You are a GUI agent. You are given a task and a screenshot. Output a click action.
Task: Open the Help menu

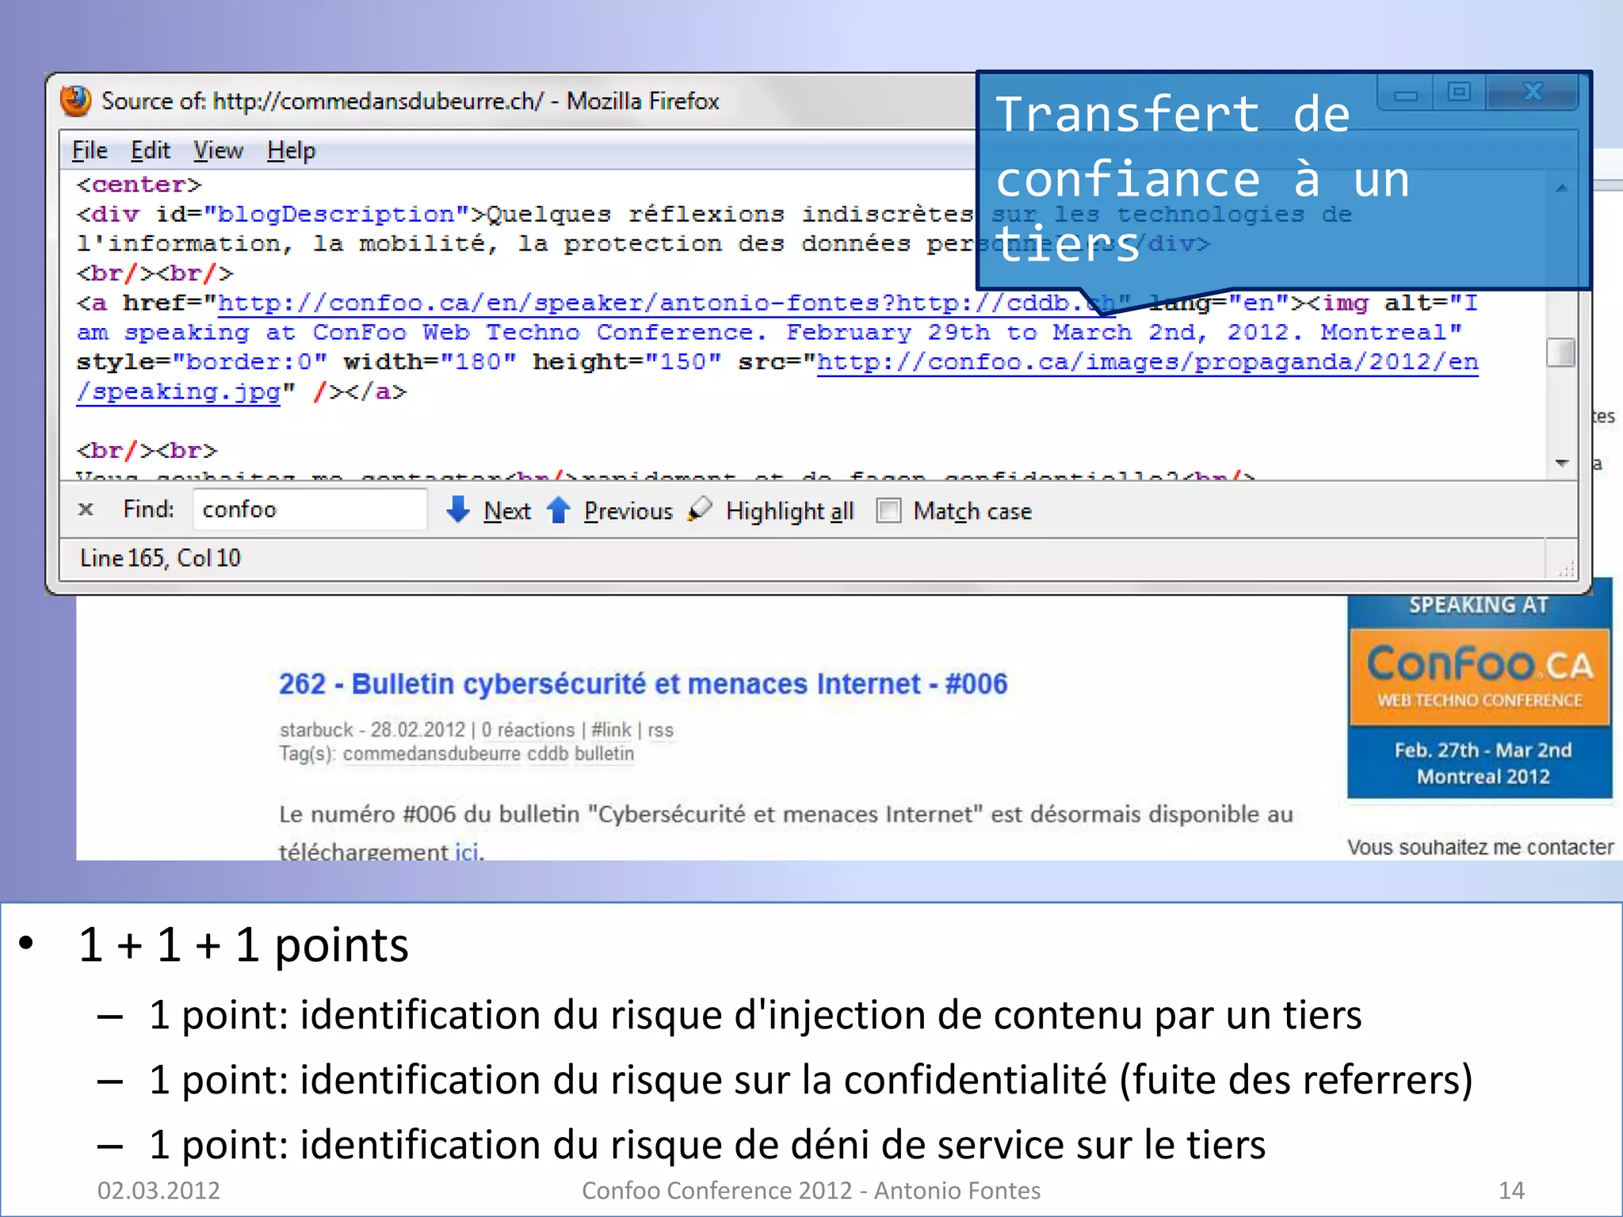[x=291, y=151]
